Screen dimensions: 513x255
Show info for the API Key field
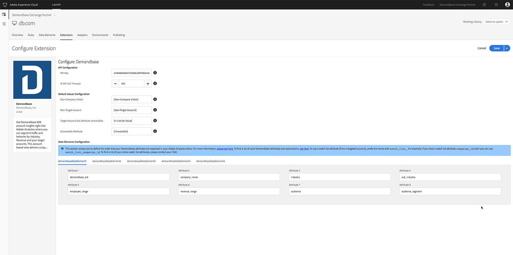[x=155, y=73]
